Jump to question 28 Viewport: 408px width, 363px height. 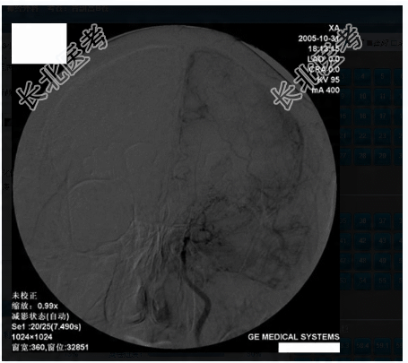click(362, 156)
